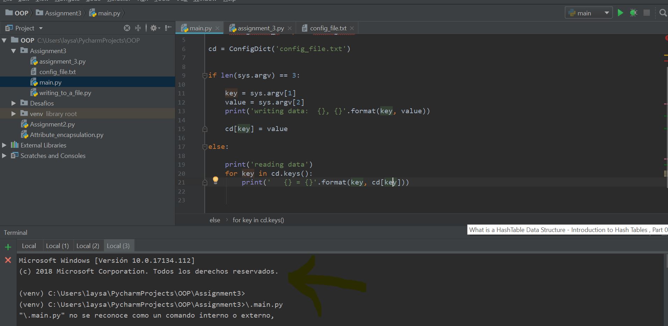668x326 pixels.
Task: Close terminal session with red X
Action: click(8, 260)
